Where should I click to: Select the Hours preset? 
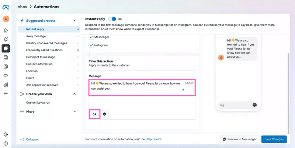point(49,78)
